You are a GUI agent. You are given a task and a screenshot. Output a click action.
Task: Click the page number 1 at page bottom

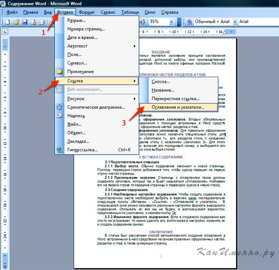[x=161, y=256]
